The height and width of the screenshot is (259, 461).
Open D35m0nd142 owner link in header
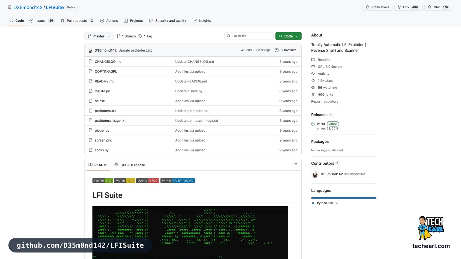tap(28, 7)
